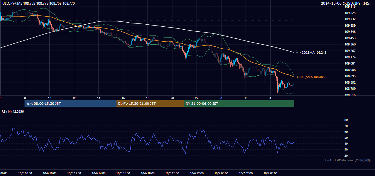
Task: Click hour label 0 under the price chart
Action: pos(221,98)
